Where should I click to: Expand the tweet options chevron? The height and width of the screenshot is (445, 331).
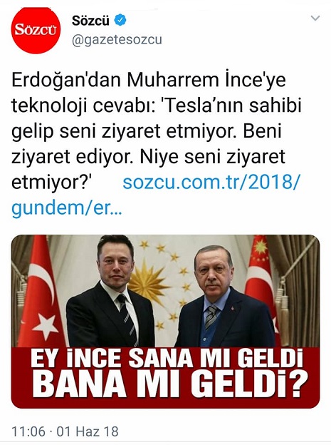pyautogui.click(x=315, y=18)
